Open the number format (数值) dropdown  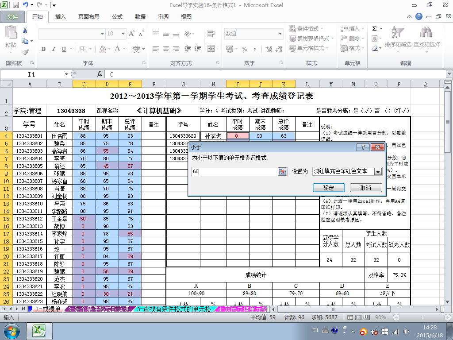coord(280,34)
